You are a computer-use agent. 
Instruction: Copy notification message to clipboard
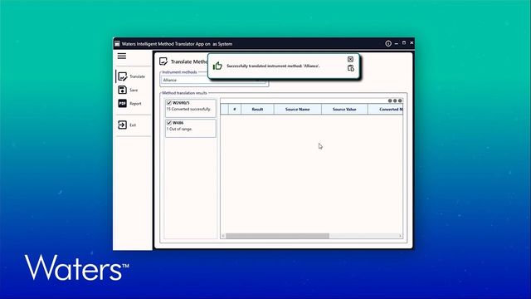tap(351, 68)
